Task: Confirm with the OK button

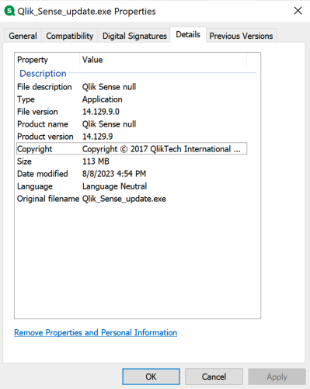Action: [151, 377]
